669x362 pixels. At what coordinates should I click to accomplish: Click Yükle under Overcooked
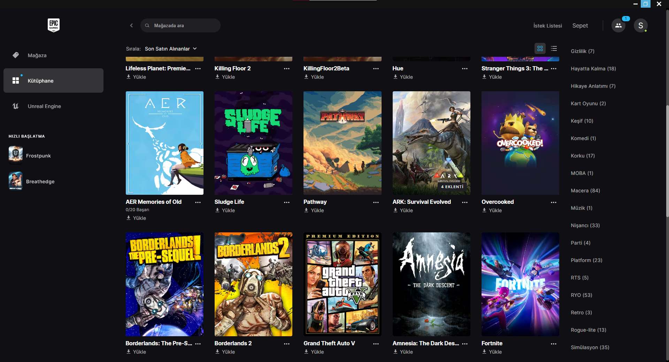492,210
